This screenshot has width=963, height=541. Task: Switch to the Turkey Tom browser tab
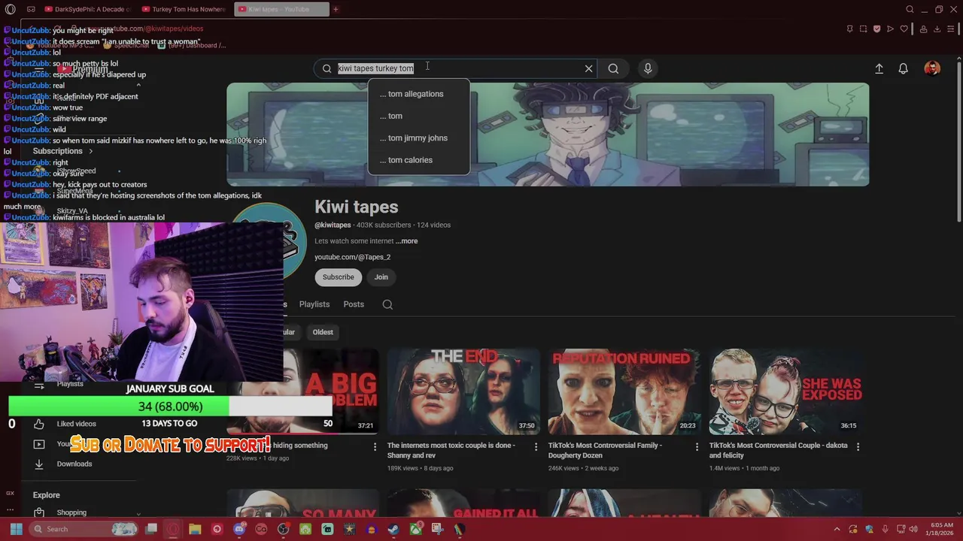pos(184,9)
